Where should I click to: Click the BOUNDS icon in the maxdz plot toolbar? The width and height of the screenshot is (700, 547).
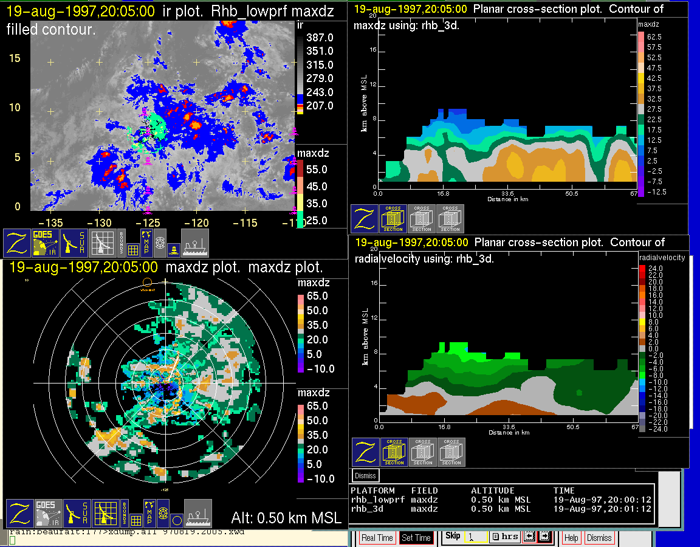point(123,513)
